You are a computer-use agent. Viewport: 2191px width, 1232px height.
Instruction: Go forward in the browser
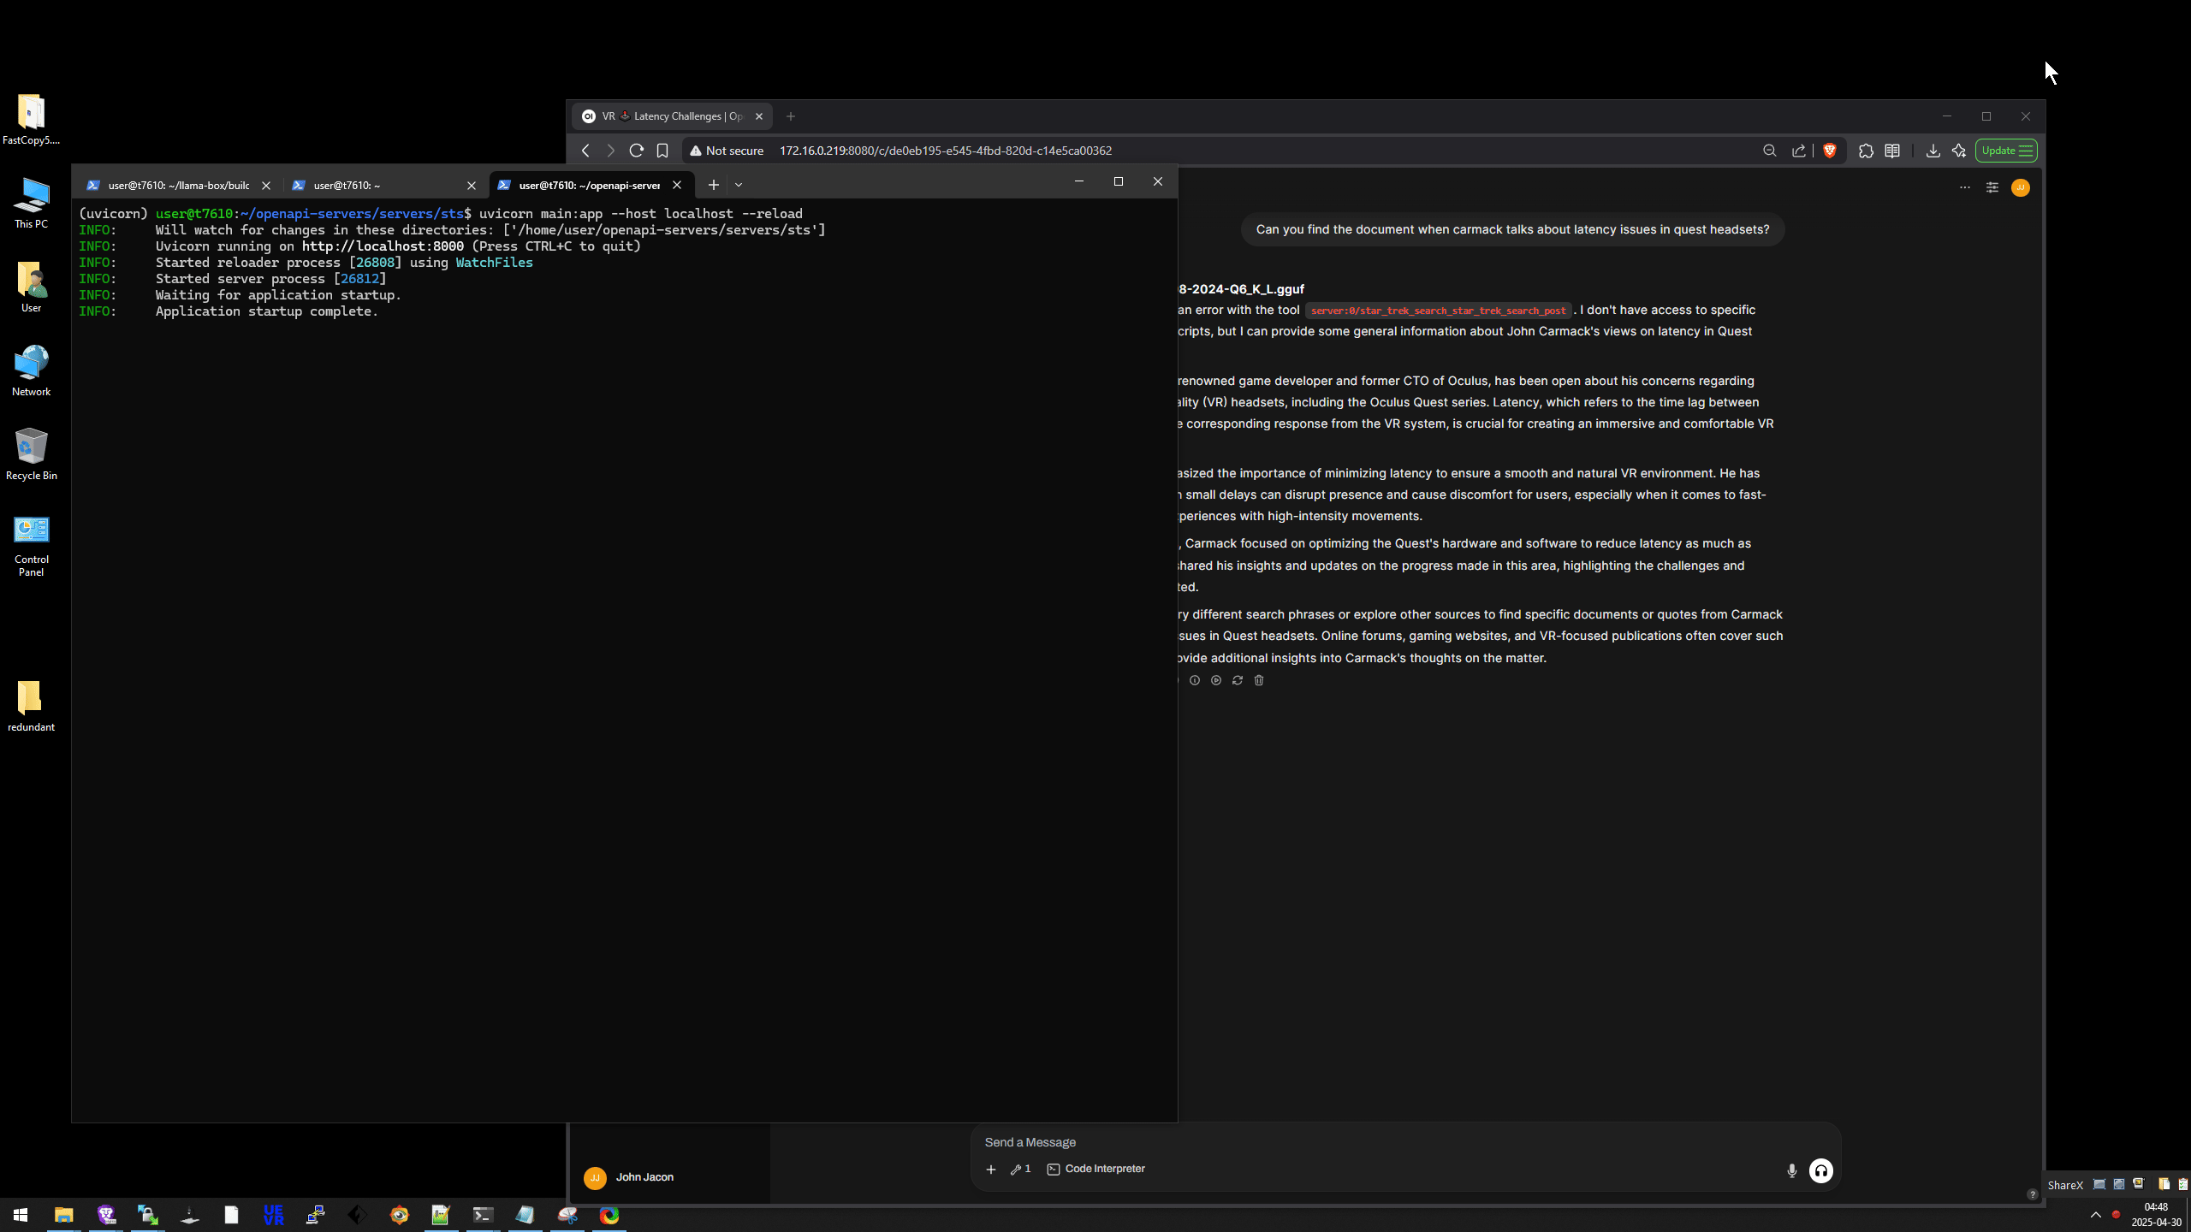[x=610, y=151]
